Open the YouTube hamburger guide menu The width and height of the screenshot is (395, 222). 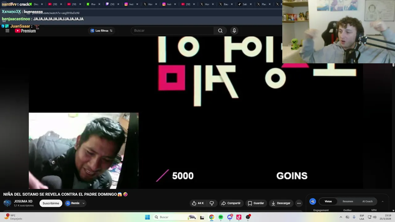[7, 31]
